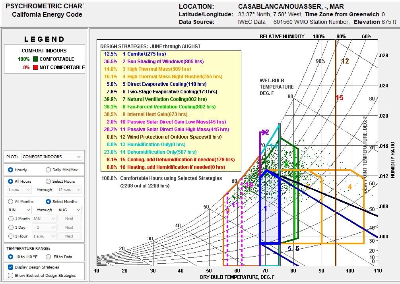Select the Select Months radio button
The width and height of the screenshot is (400, 284).
[48, 201]
